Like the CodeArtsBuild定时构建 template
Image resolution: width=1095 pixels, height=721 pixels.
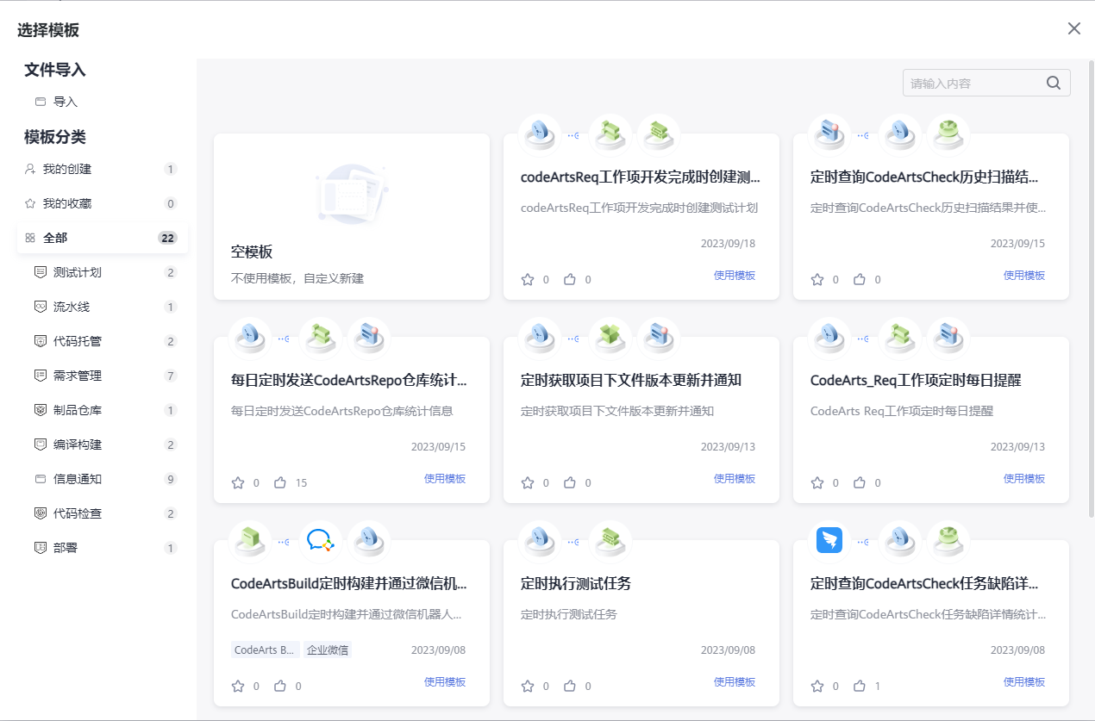[280, 686]
